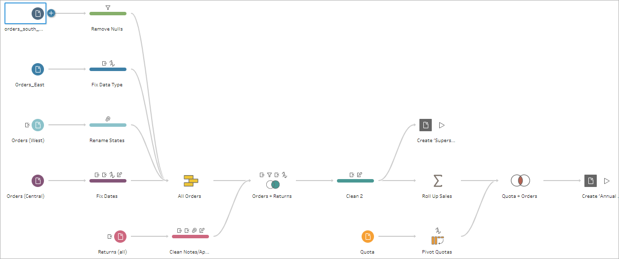Select the Create 'Supers...' output icon

click(425, 125)
